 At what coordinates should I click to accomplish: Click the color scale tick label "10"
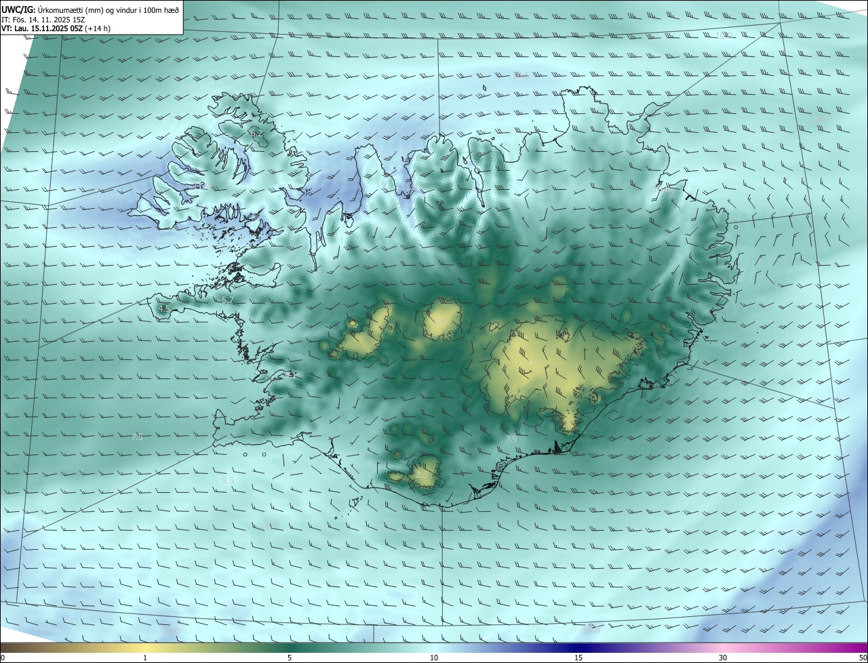[x=434, y=658]
